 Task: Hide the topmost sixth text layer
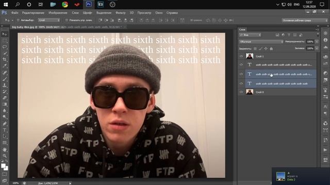tap(241, 65)
